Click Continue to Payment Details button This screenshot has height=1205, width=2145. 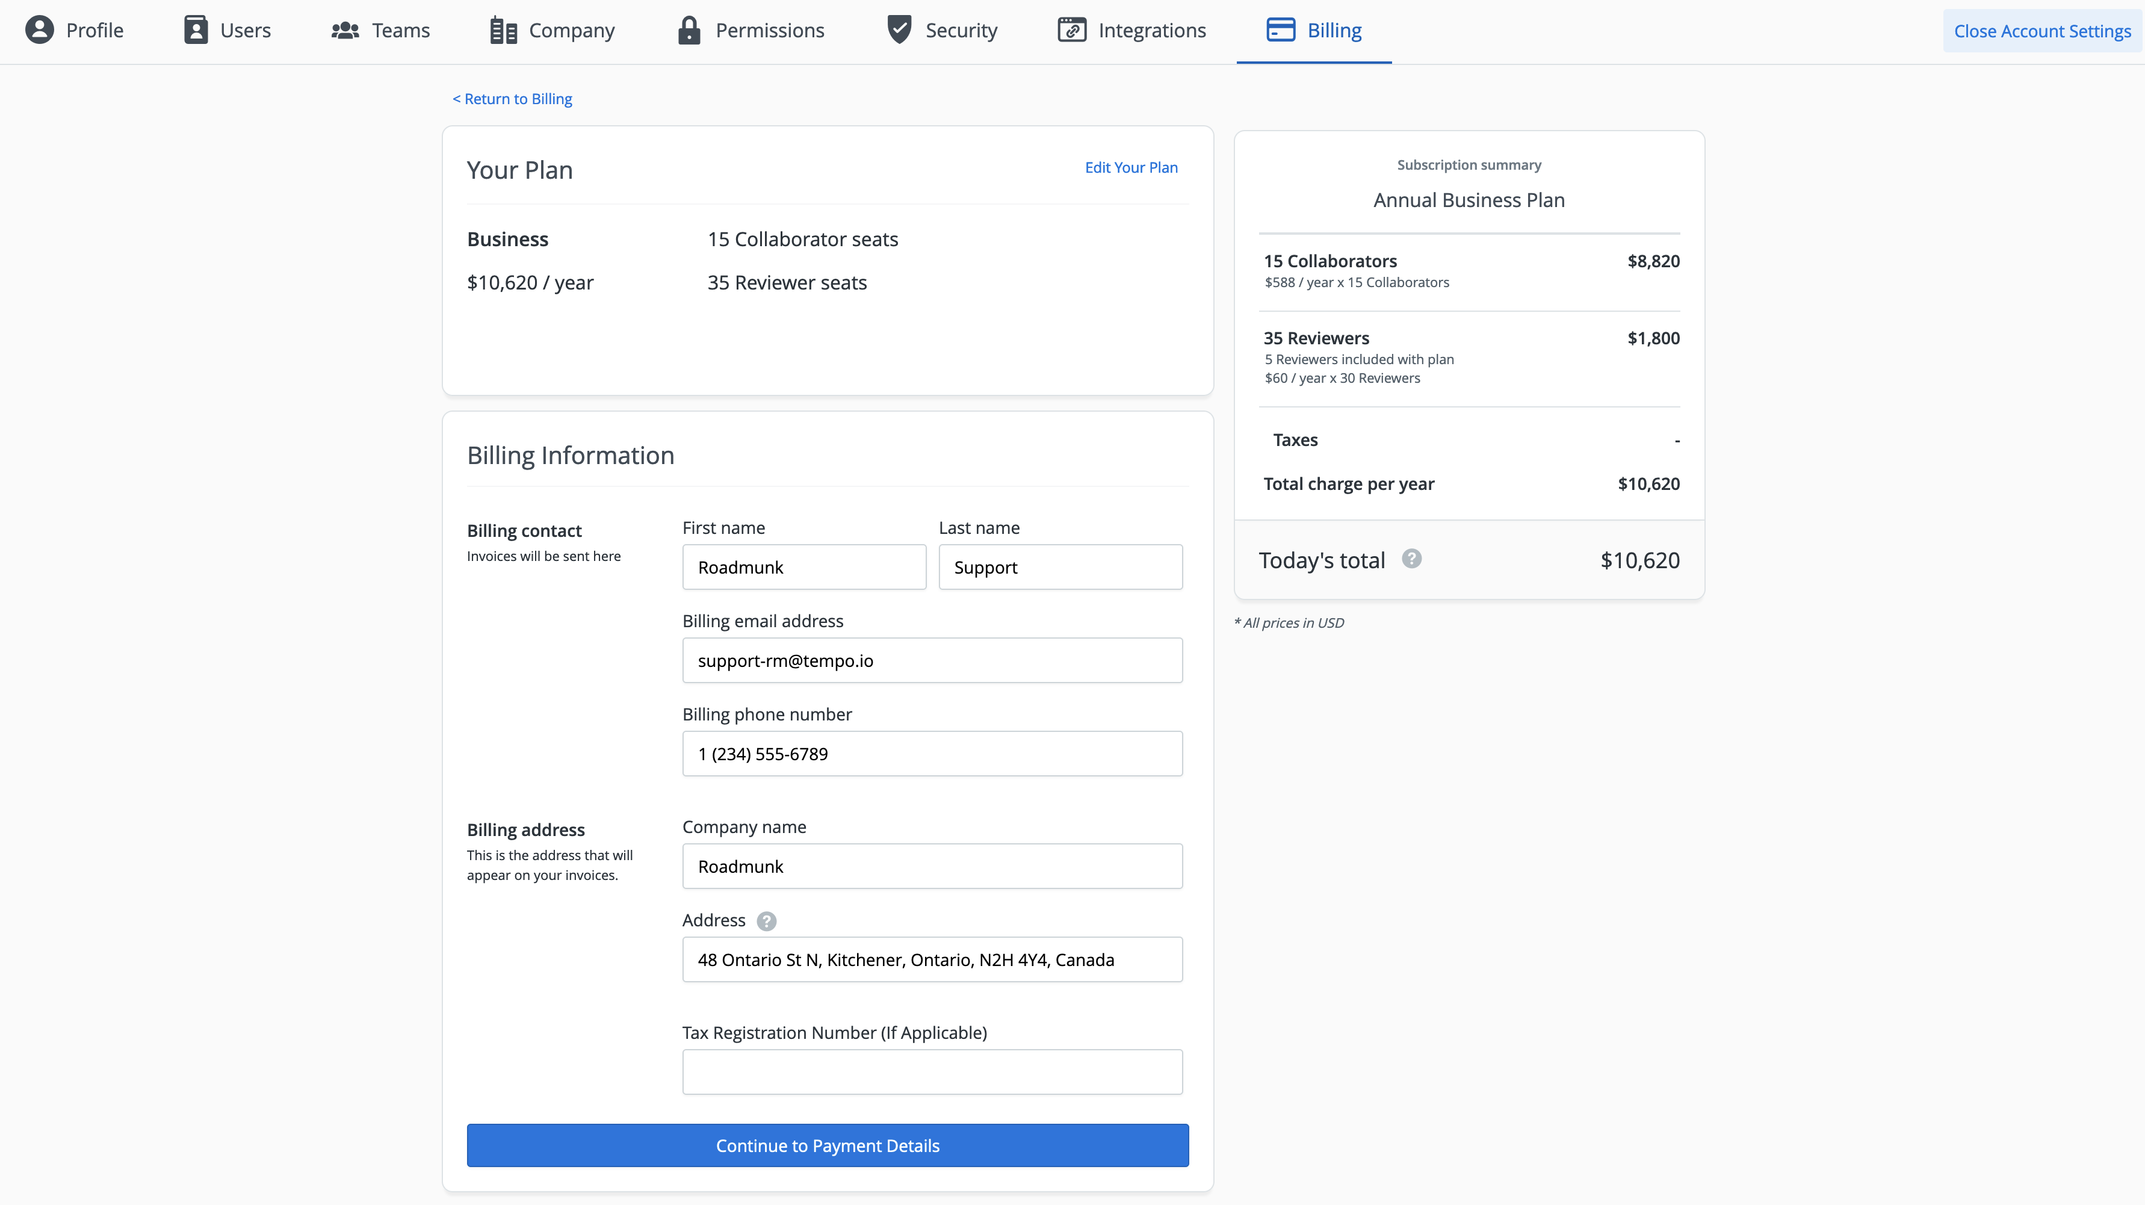click(827, 1145)
